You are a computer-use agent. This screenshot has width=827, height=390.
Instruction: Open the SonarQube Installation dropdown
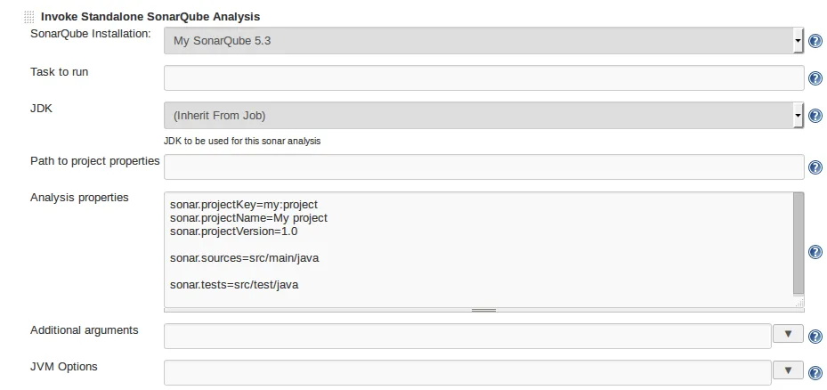point(483,40)
